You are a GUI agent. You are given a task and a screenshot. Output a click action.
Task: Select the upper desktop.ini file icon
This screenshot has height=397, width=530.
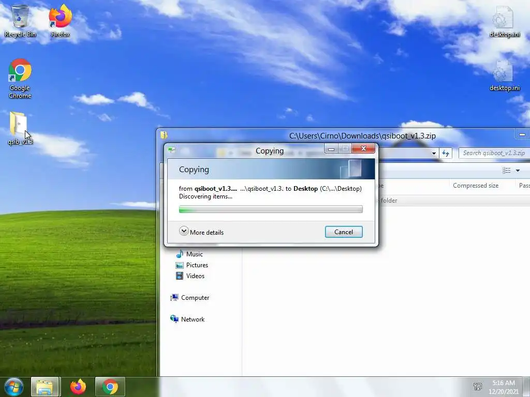[504, 22]
